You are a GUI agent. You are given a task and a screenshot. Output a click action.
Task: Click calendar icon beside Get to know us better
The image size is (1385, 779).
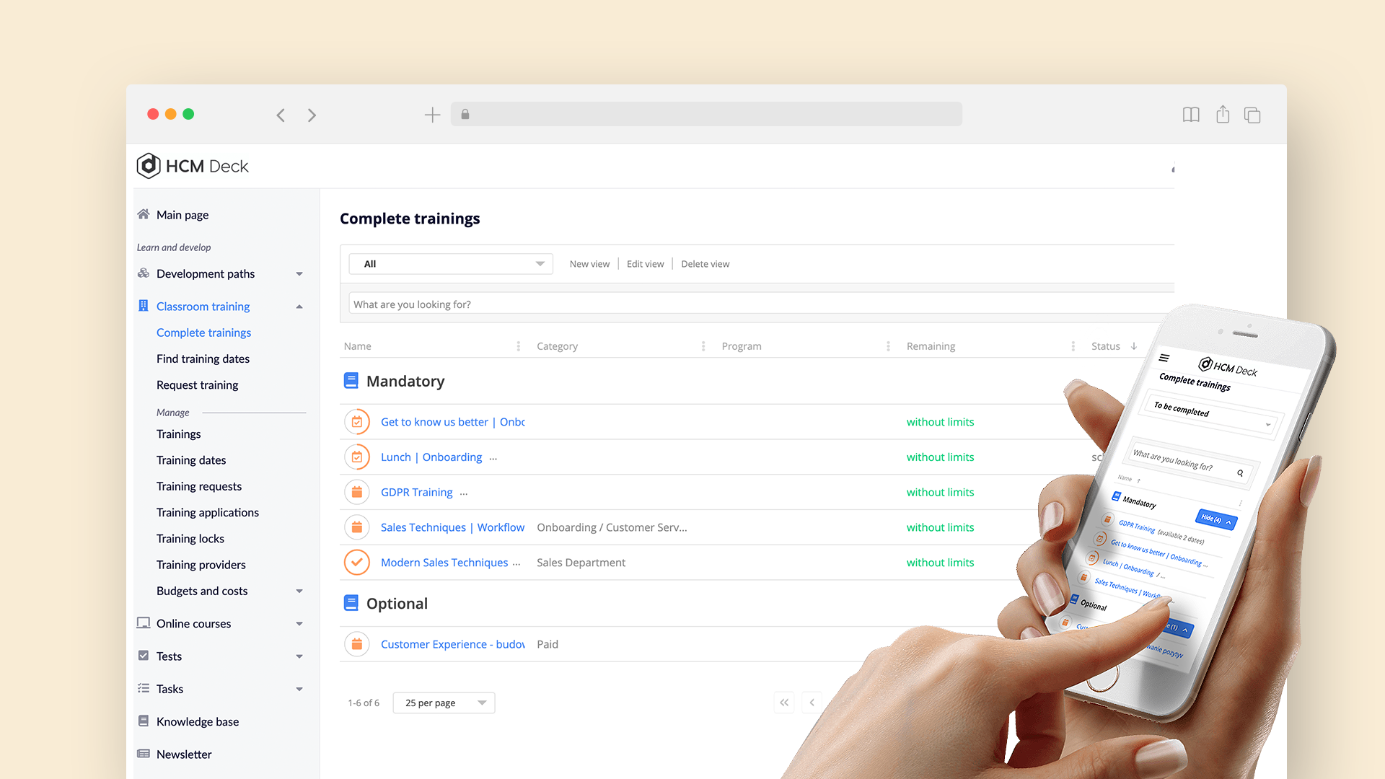(x=357, y=422)
